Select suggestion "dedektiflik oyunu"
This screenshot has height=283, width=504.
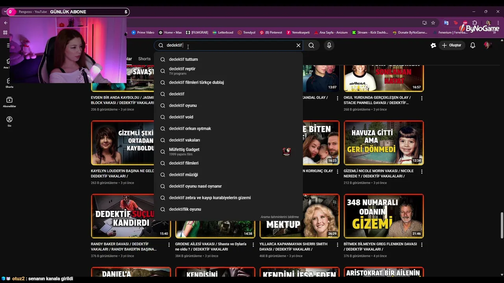click(x=228, y=209)
